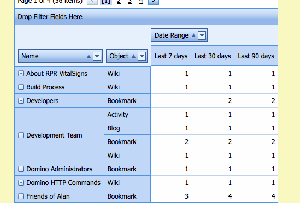Toggle sort arrow on Name field
300x203 pixels.
point(89,56)
